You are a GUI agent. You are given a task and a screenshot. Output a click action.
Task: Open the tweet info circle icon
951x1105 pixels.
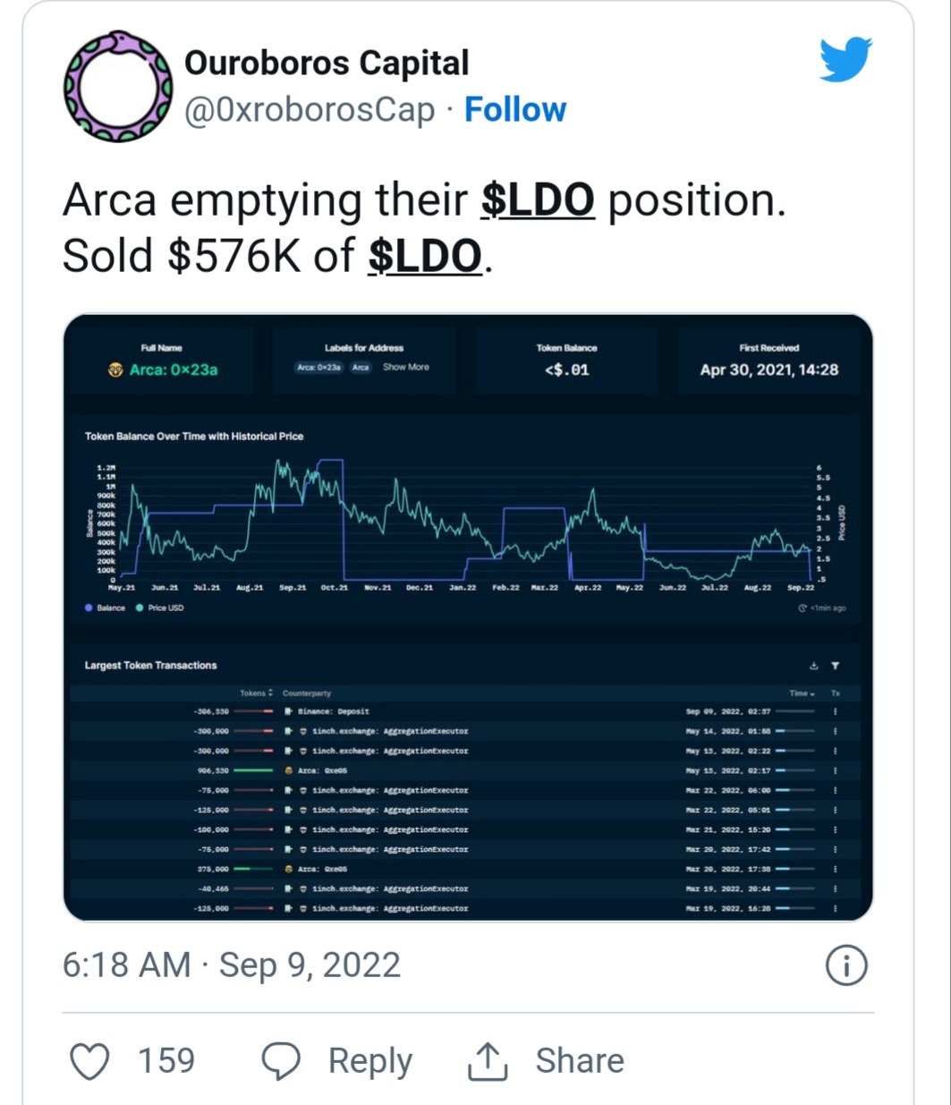tap(846, 966)
